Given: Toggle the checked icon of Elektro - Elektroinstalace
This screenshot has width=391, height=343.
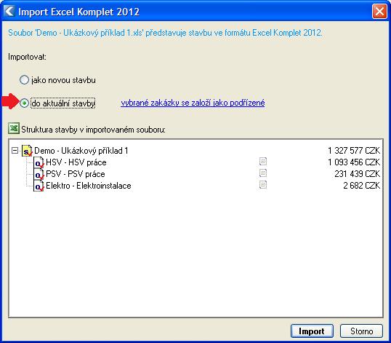Looking at the screenshot, I should point(39,186).
